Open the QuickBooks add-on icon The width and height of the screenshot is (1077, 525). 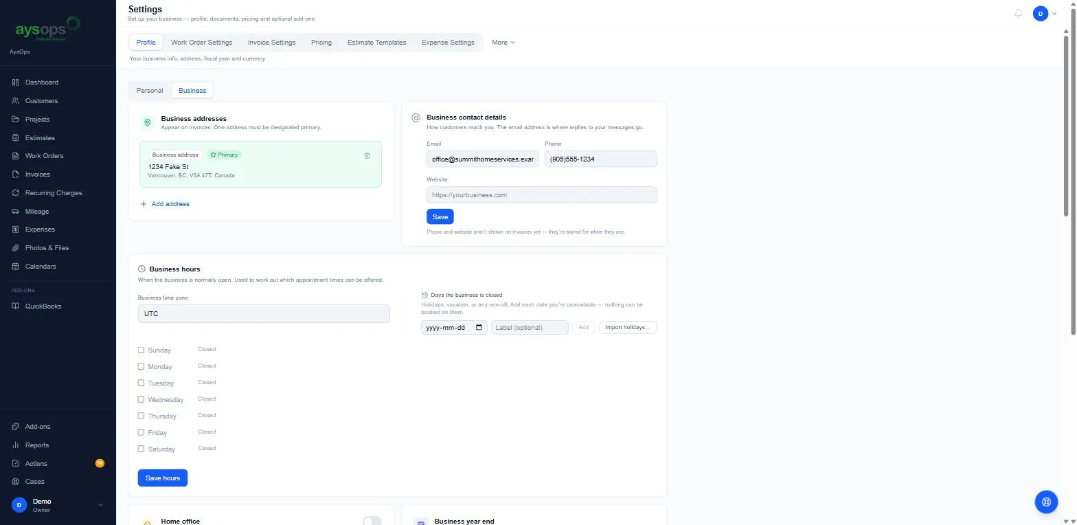[x=16, y=306]
